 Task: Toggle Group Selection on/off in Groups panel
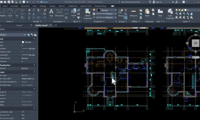pyautogui.click(x=126, y=17)
